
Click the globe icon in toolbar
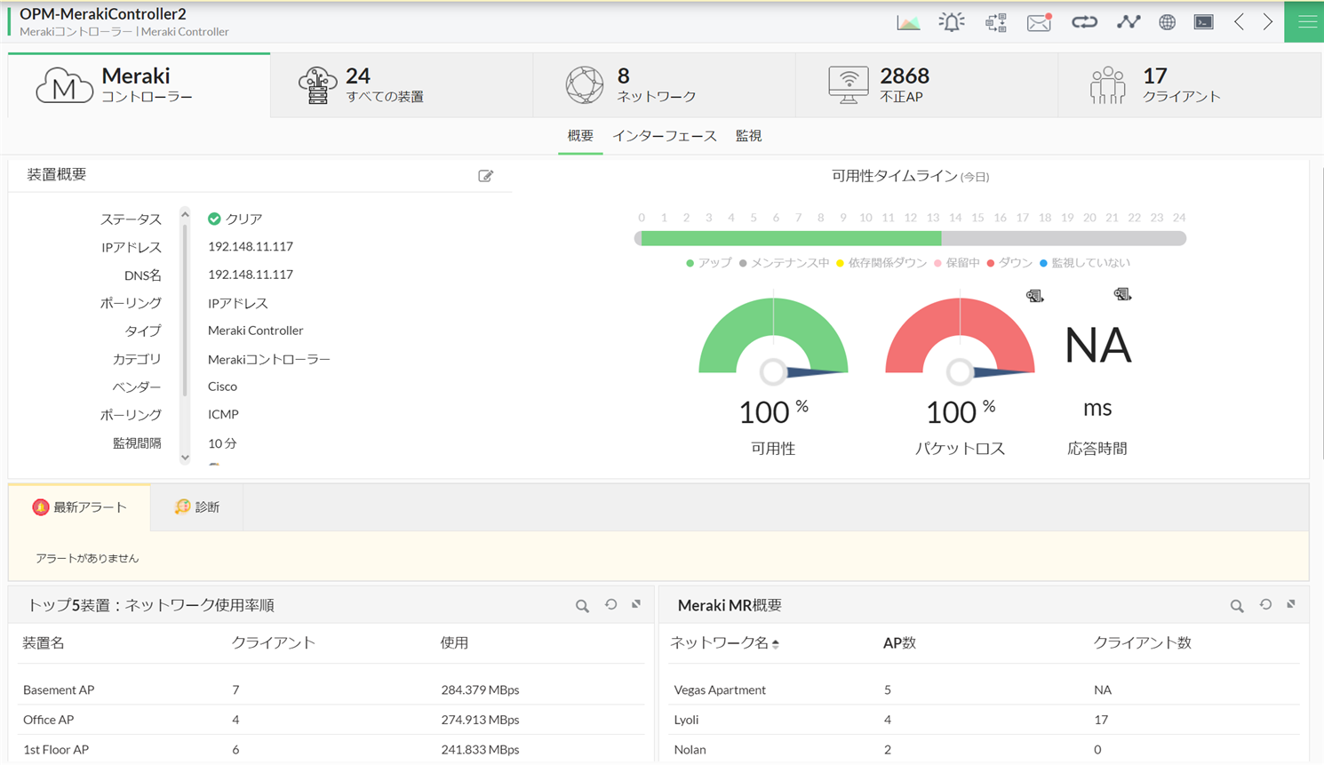[x=1167, y=22]
